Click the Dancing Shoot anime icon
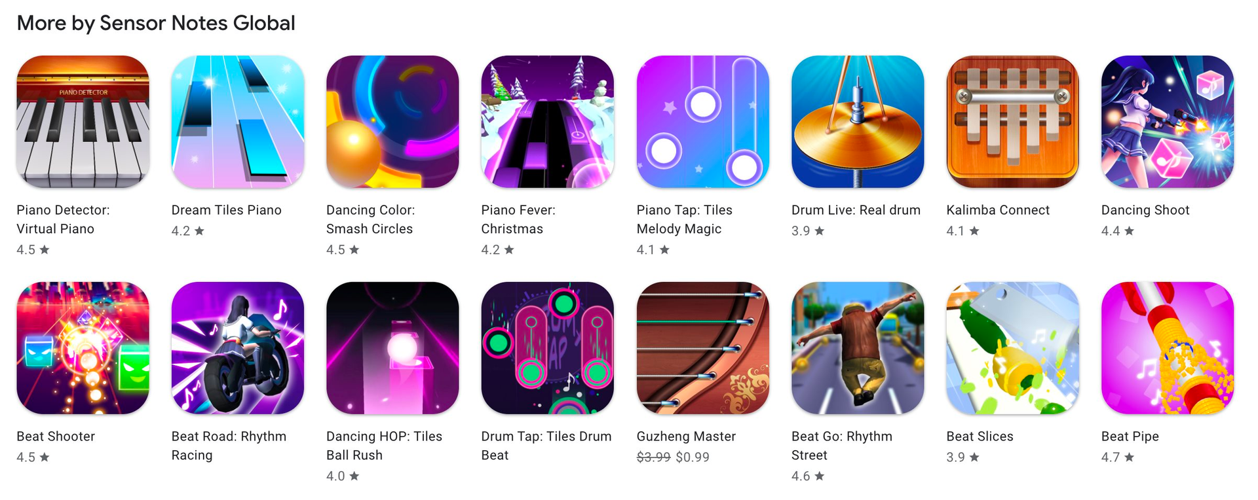 tap(1168, 122)
